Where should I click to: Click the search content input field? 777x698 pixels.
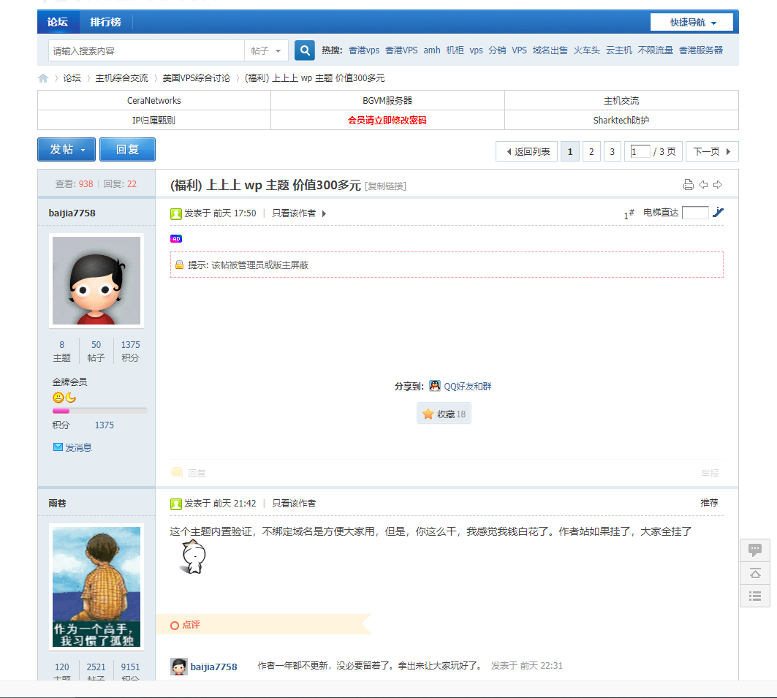[146, 51]
